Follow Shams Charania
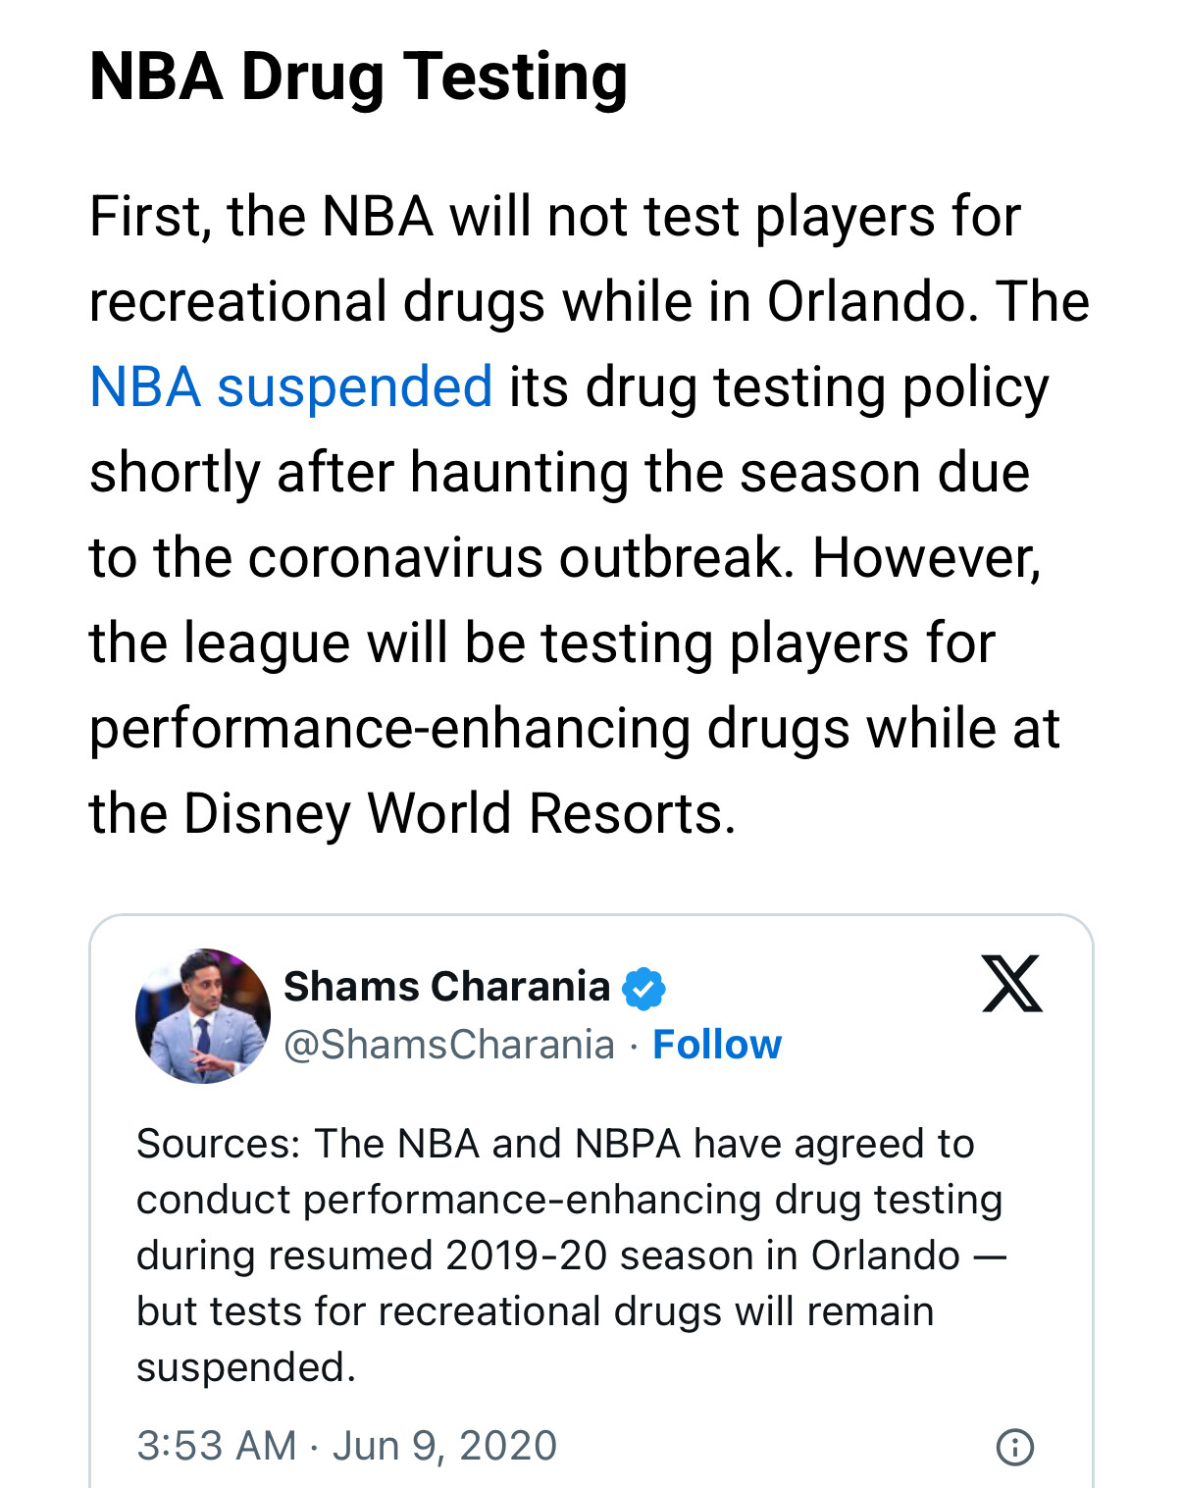Image resolution: width=1183 pixels, height=1488 pixels. (x=717, y=1045)
